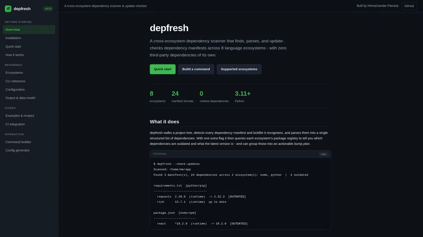Viewport: 423px width, 237px height.
Task: Open the depfresh home title in sidebar
Action: (22, 9)
